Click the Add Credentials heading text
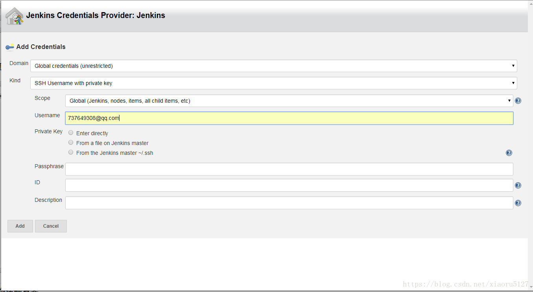The height and width of the screenshot is (292, 533). pos(41,47)
